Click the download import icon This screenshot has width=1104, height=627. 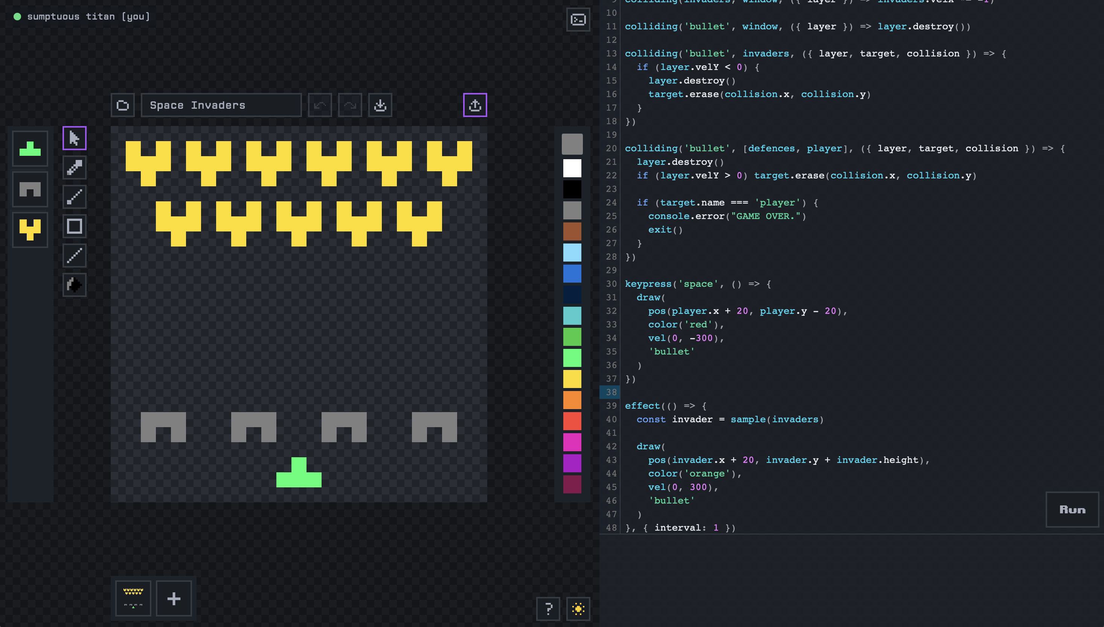pos(380,105)
